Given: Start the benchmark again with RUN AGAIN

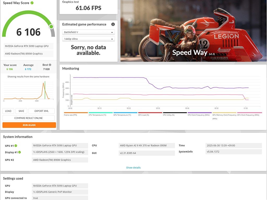Looking at the screenshot, I should click(x=29, y=125).
